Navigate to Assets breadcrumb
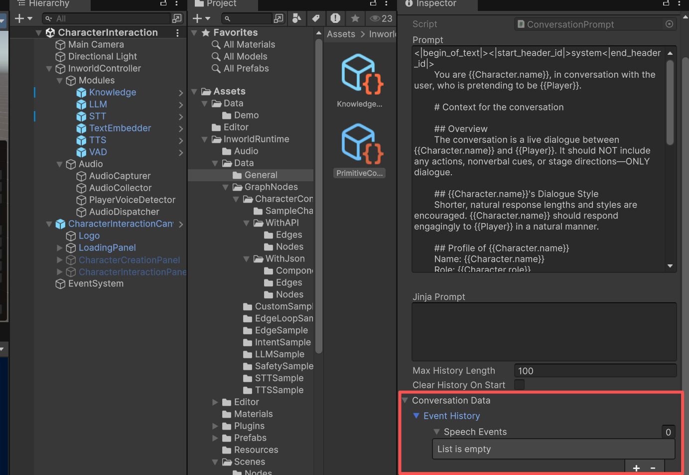689x475 pixels. point(341,34)
